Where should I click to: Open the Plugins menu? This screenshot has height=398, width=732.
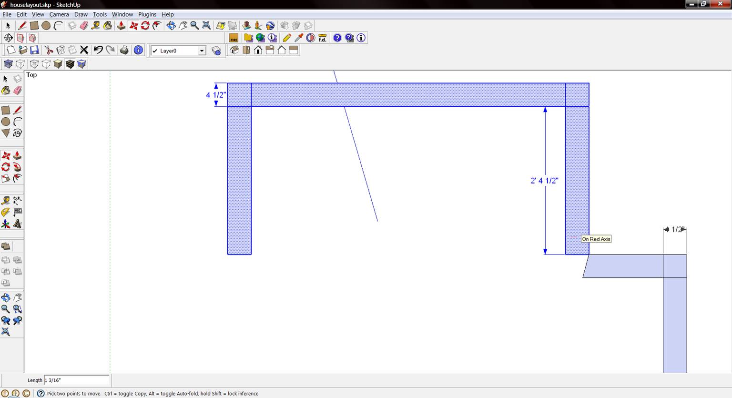147,14
